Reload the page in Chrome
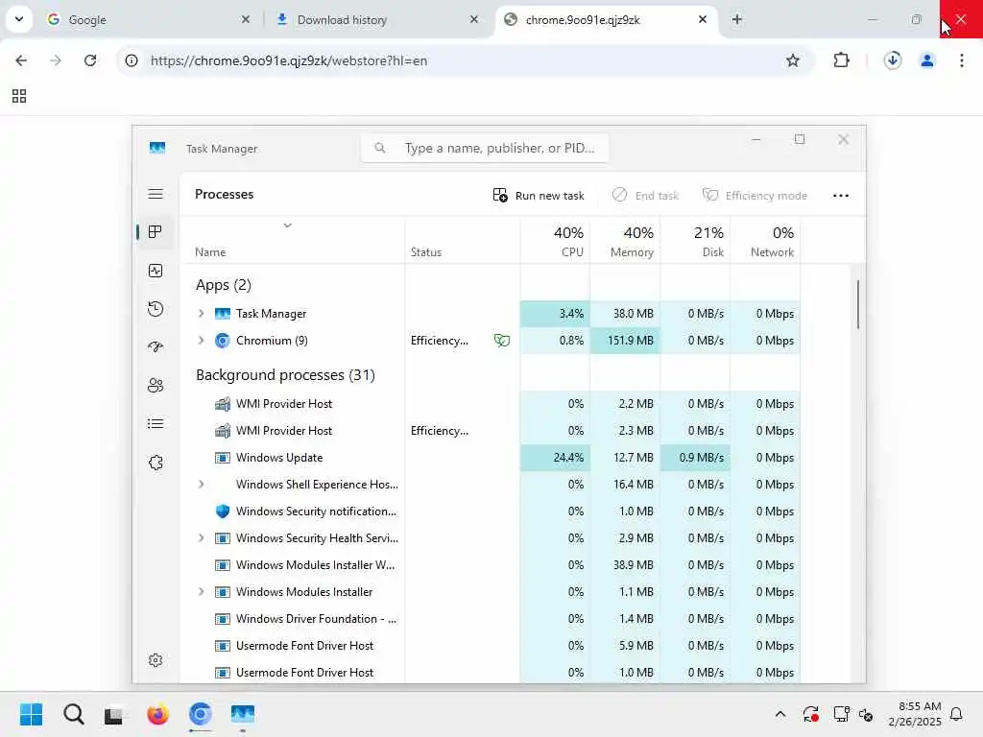Viewport: 983px width, 737px height. tap(90, 60)
